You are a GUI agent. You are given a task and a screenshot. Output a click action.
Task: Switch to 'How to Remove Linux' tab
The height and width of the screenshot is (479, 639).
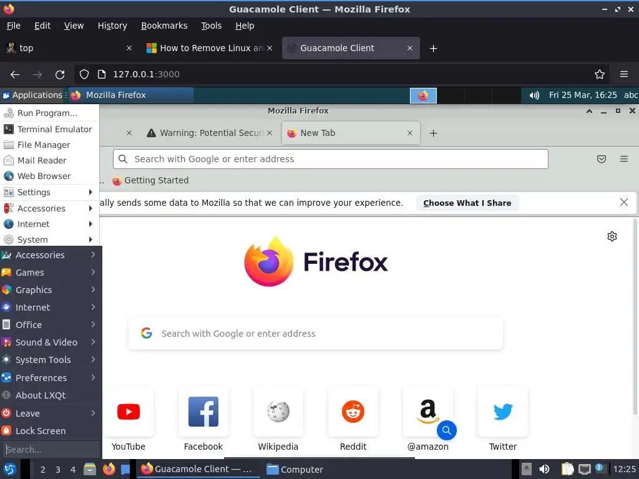tap(210, 48)
